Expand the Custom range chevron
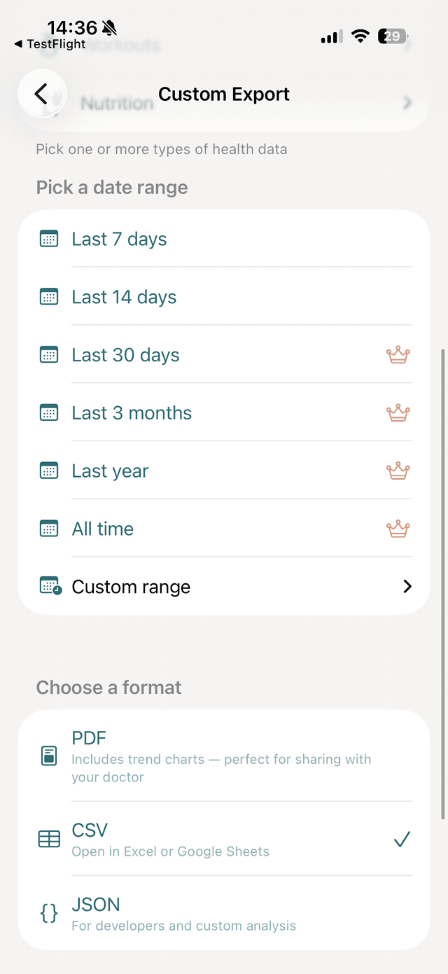The height and width of the screenshot is (974, 448). click(x=407, y=586)
